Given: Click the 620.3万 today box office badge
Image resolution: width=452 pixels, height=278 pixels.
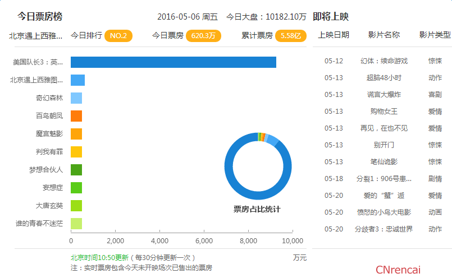Looking at the screenshot, I should coord(203,36).
